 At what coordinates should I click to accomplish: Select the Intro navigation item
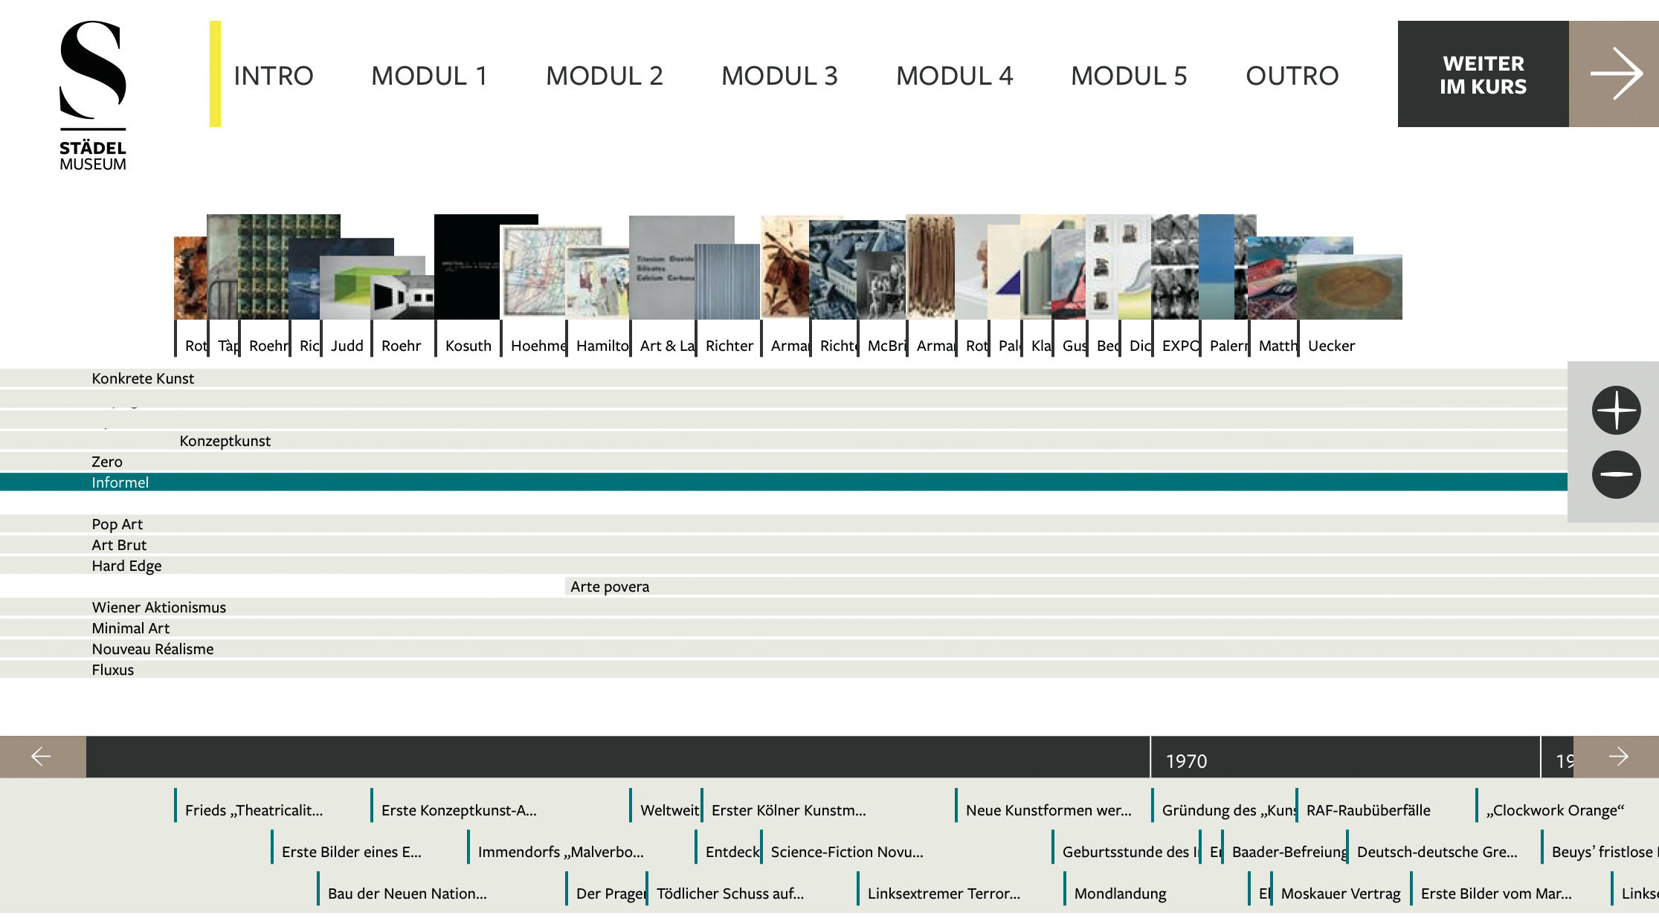point(273,76)
